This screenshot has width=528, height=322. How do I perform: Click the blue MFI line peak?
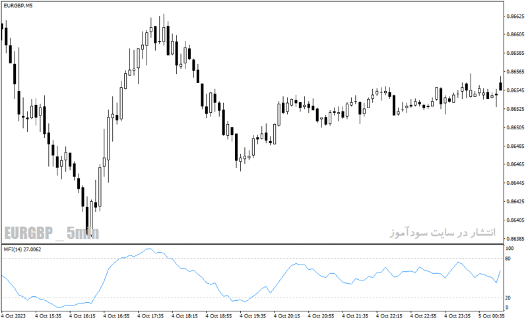click(x=149, y=249)
